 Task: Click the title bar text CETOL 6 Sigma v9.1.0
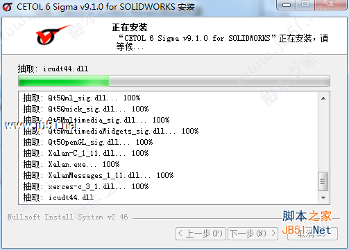coord(105,7)
